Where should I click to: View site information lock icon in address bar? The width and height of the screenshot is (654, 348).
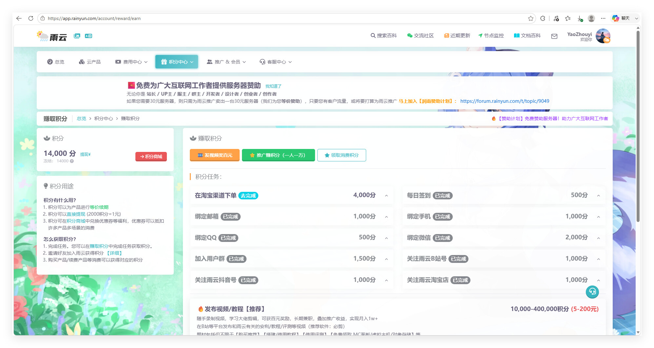43,18
